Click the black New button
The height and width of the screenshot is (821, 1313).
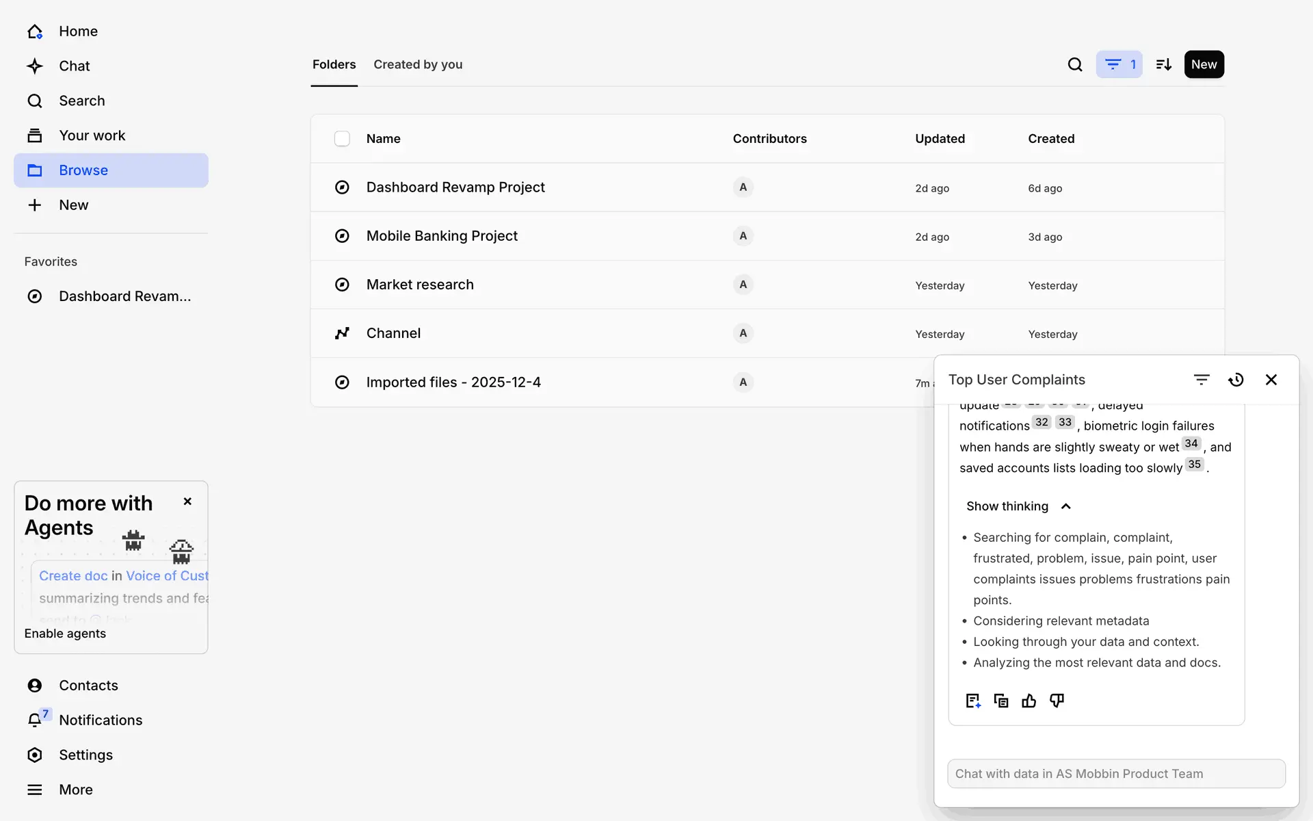(x=1204, y=64)
